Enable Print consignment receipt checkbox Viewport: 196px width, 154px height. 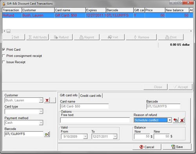[x=4, y=56]
